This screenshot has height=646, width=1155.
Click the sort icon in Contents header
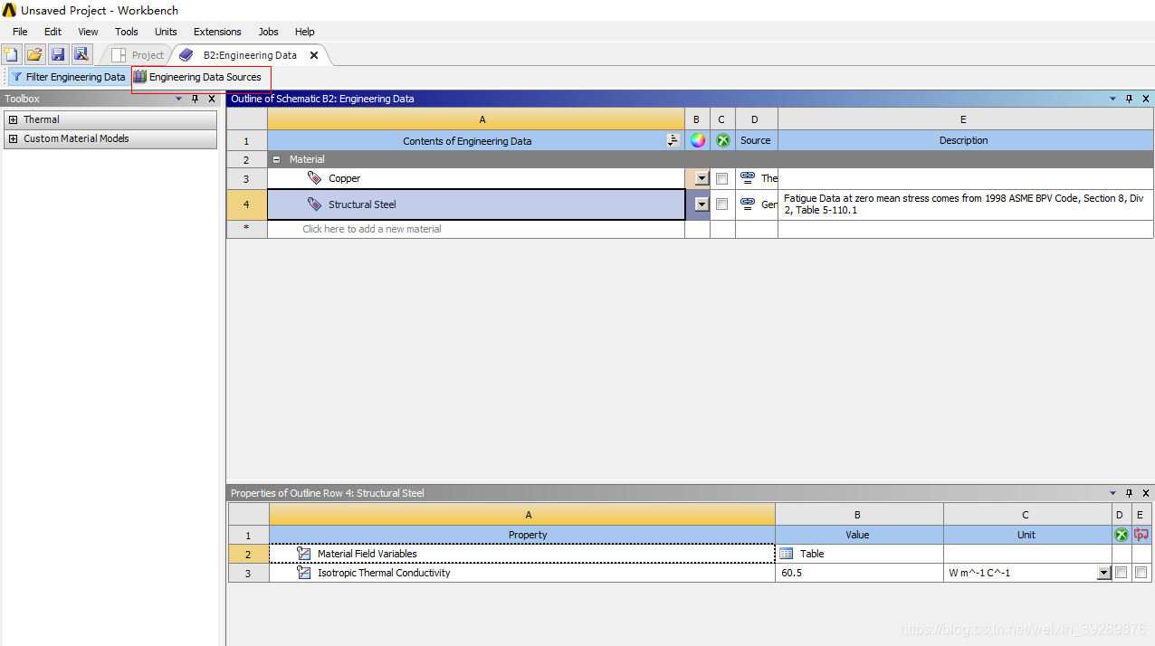pos(673,140)
